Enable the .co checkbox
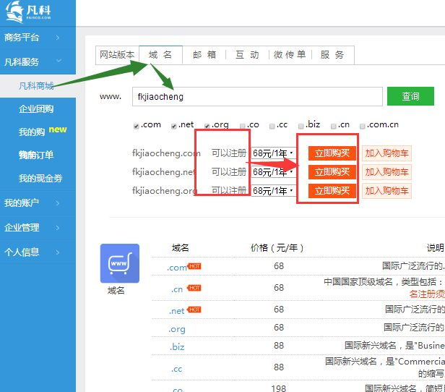Image resolution: width=445 pixels, height=392 pixels. [243, 126]
